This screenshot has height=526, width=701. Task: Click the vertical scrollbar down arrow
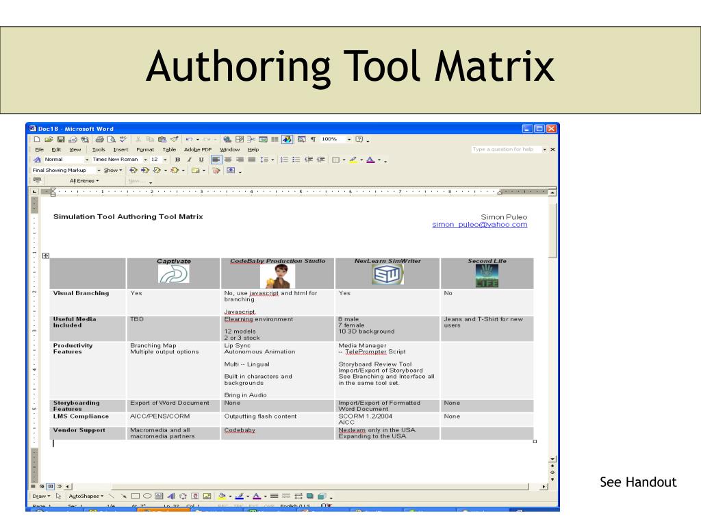tap(552, 459)
